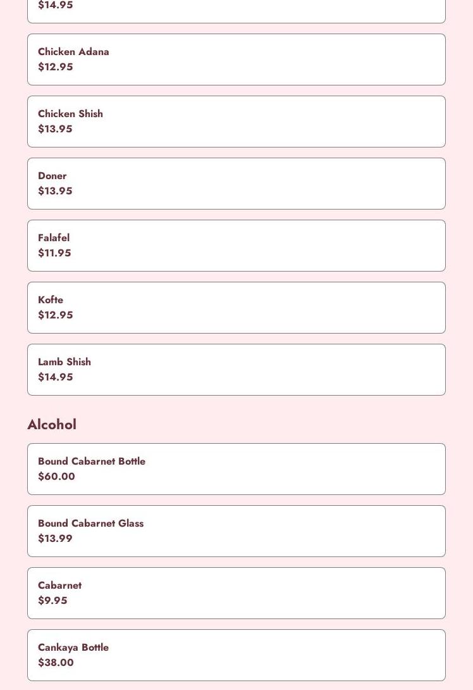This screenshot has width=473, height=690.
Task: Click the $13.95 price under Chicken Shish
Action: coord(55,129)
